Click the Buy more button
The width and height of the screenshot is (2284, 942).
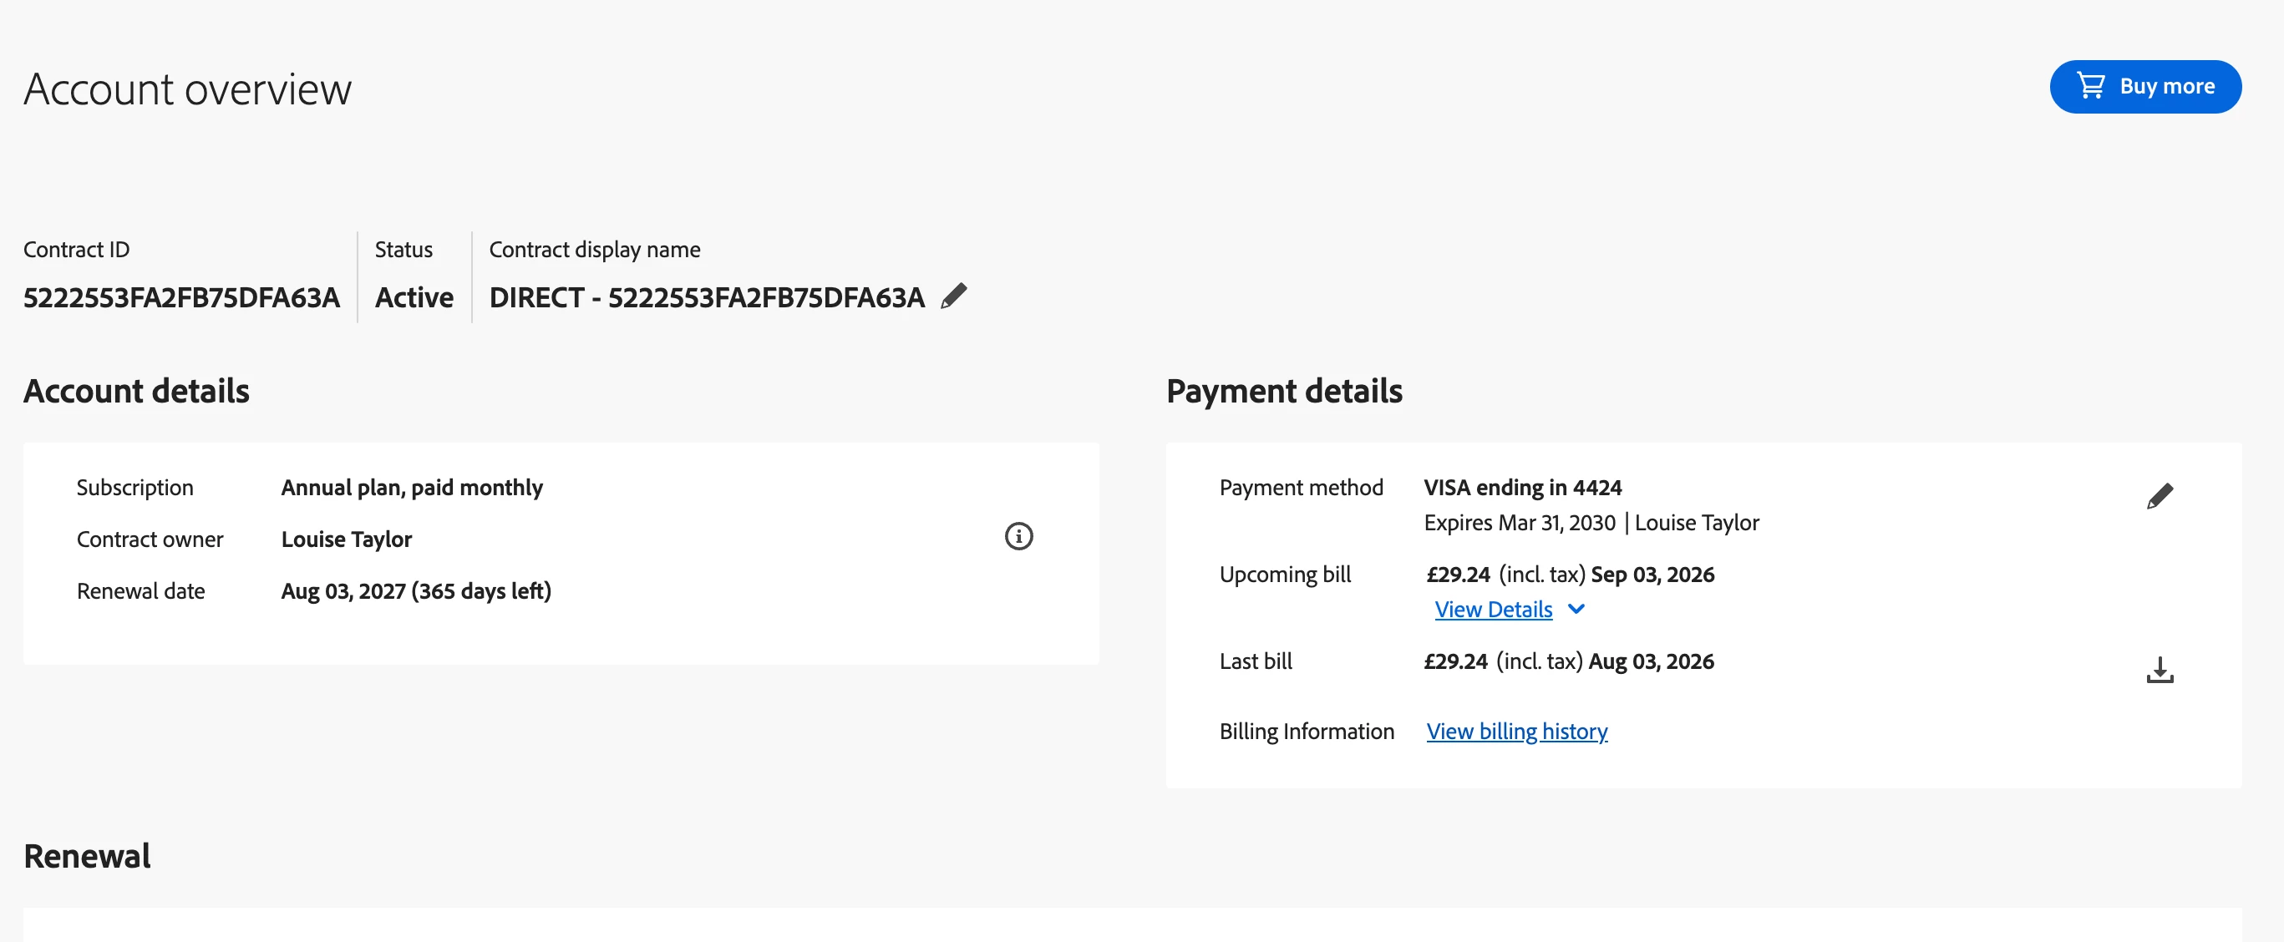pos(2144,87)
